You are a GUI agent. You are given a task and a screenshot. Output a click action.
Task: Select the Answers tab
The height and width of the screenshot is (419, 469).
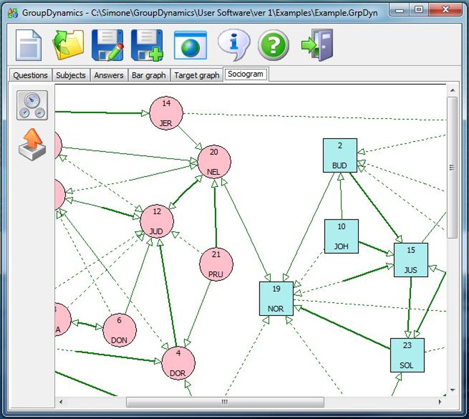click(109, 75)
